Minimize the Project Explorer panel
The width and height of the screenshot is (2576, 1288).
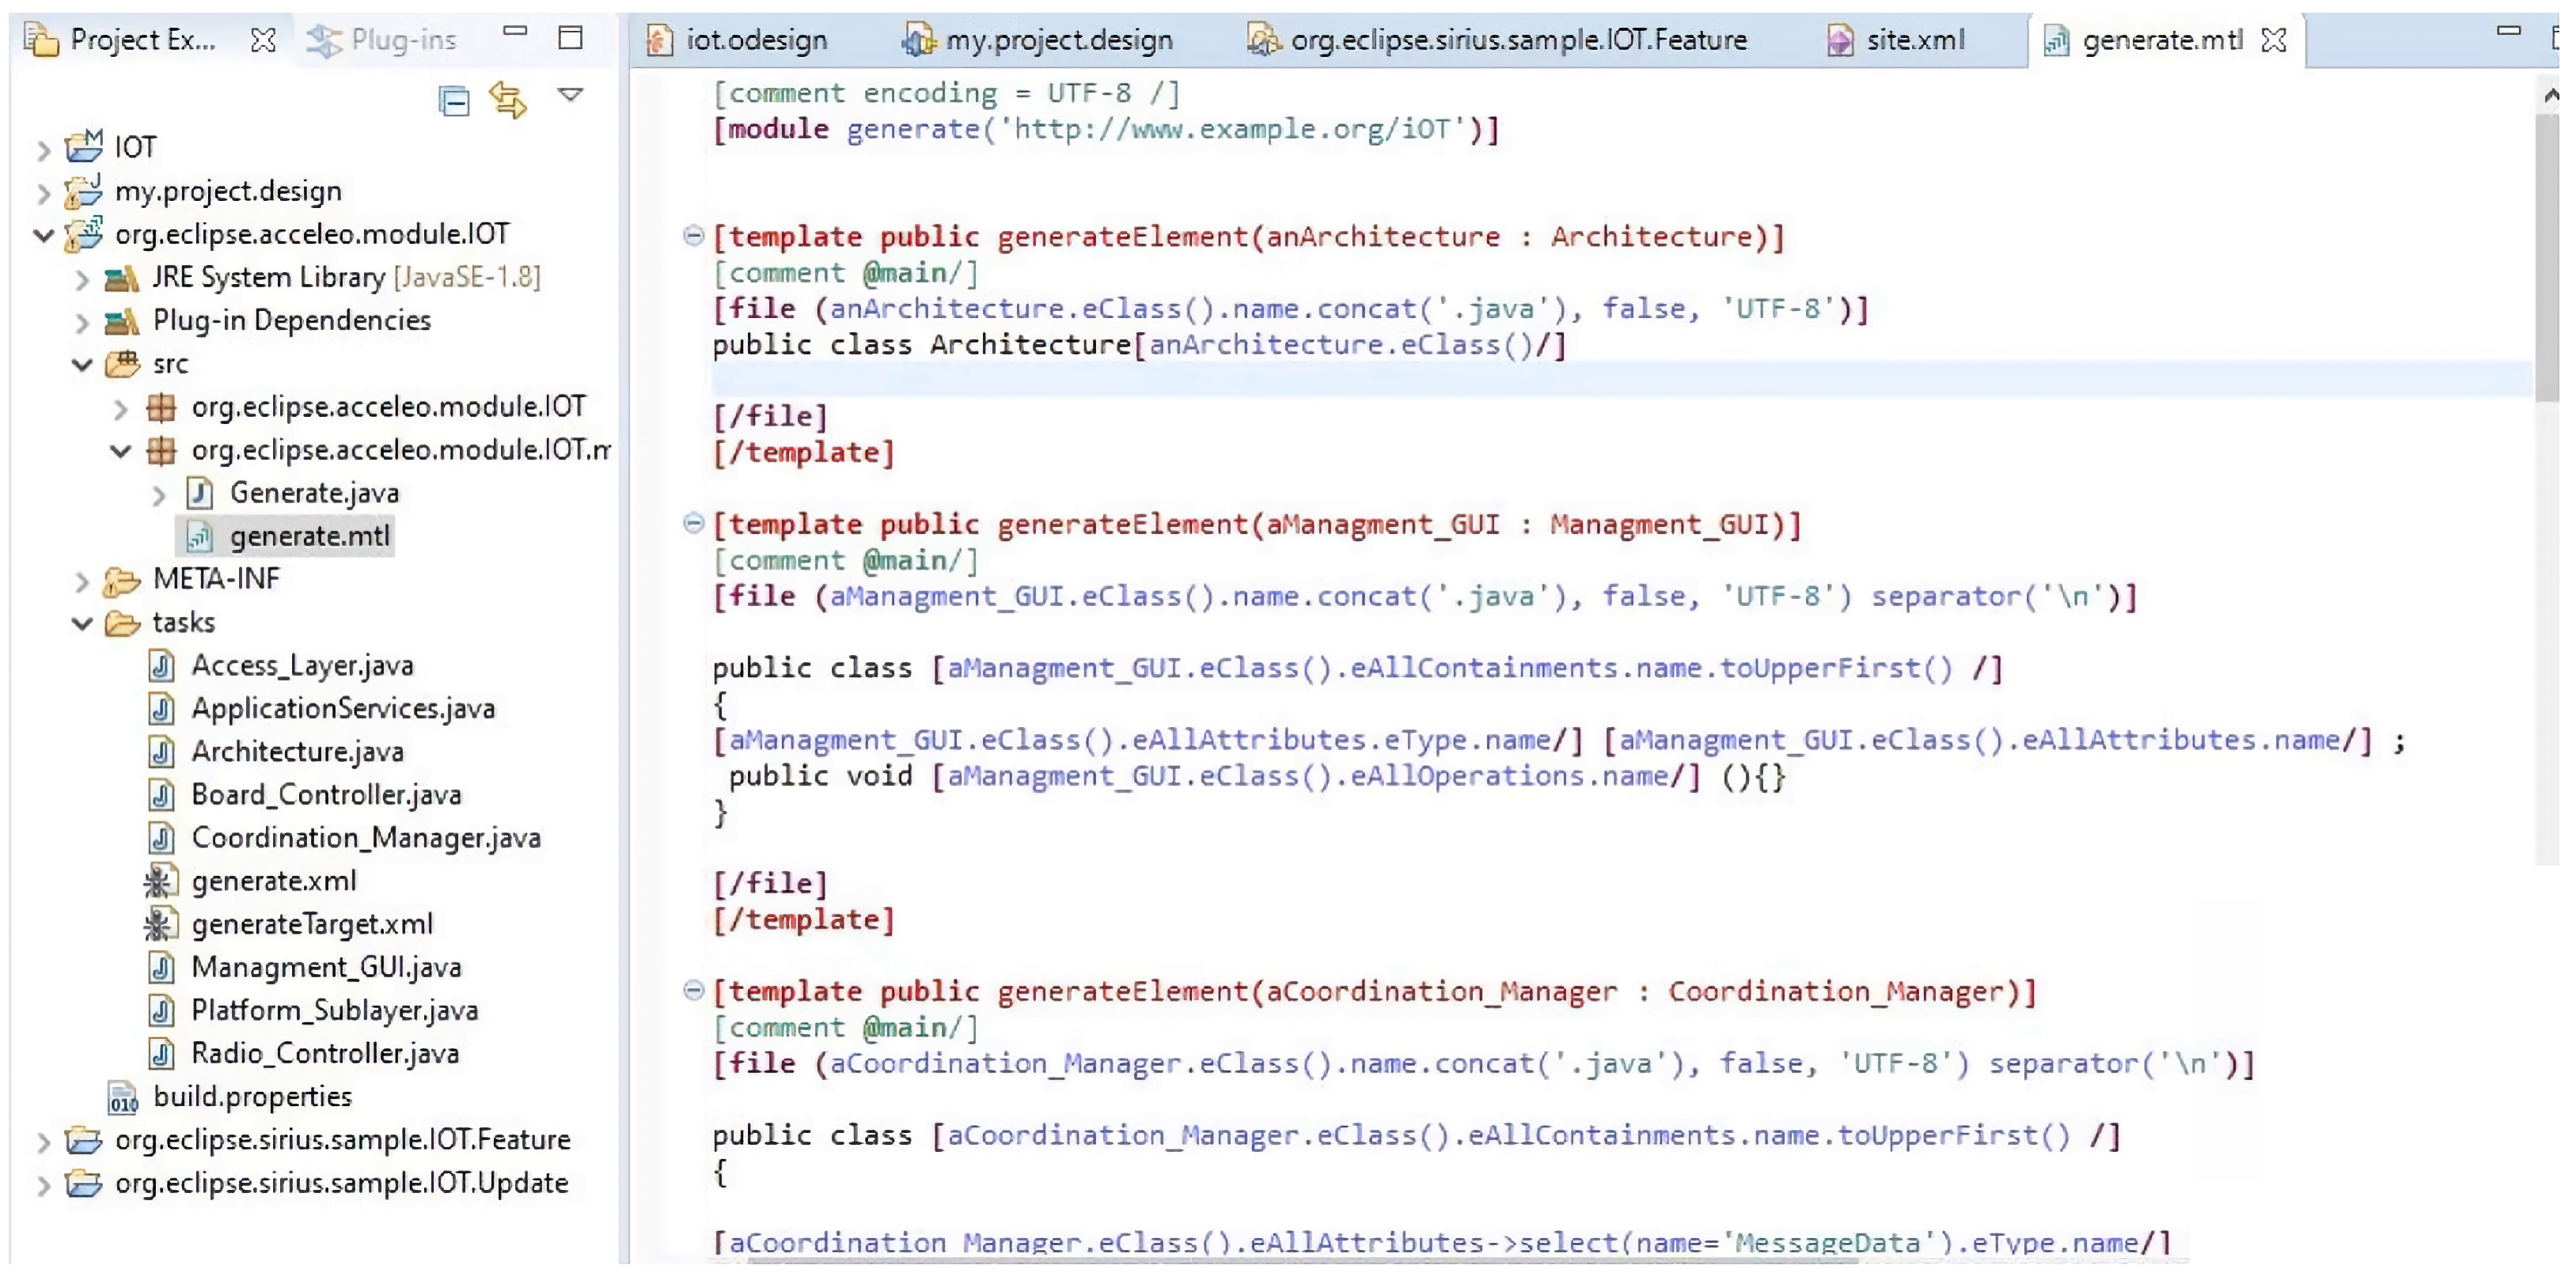point(515,32)
